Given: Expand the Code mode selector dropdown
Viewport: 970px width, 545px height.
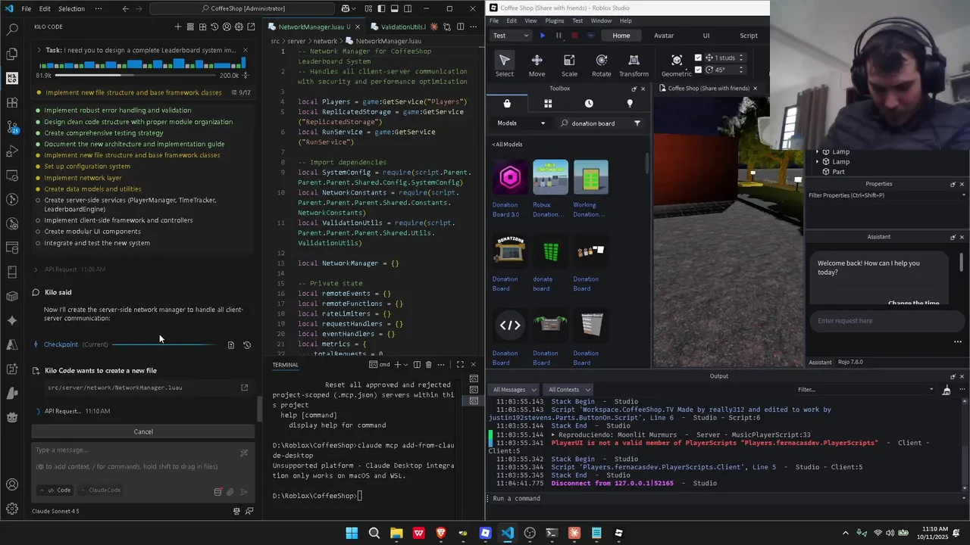Looking at the screenshot, I should [56, 490].
